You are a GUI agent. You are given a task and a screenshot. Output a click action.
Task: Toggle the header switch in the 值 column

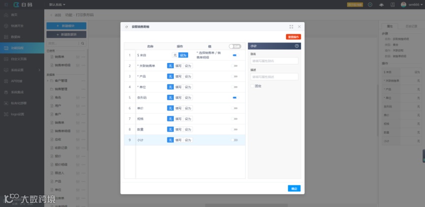point(235,46)
